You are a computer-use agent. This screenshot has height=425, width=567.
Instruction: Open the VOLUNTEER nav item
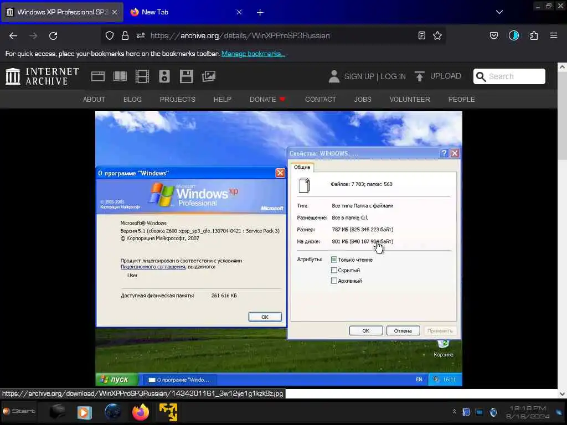pyautogui.click(x=410, y=100)
